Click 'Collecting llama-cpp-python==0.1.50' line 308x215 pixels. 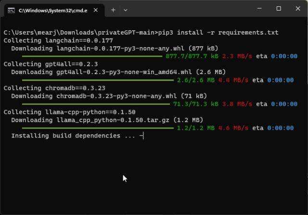[x=69, y=112]
